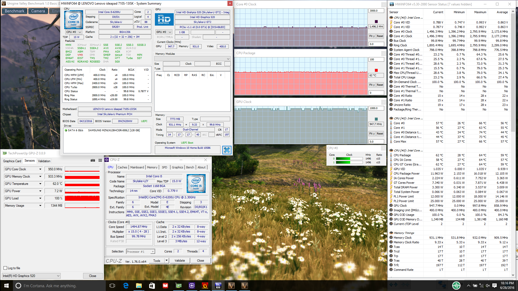Screen dimensions: 518x291
Task: Open File Explorer from the taskbar
Action: pyautogui.click(x=139, y=286)
